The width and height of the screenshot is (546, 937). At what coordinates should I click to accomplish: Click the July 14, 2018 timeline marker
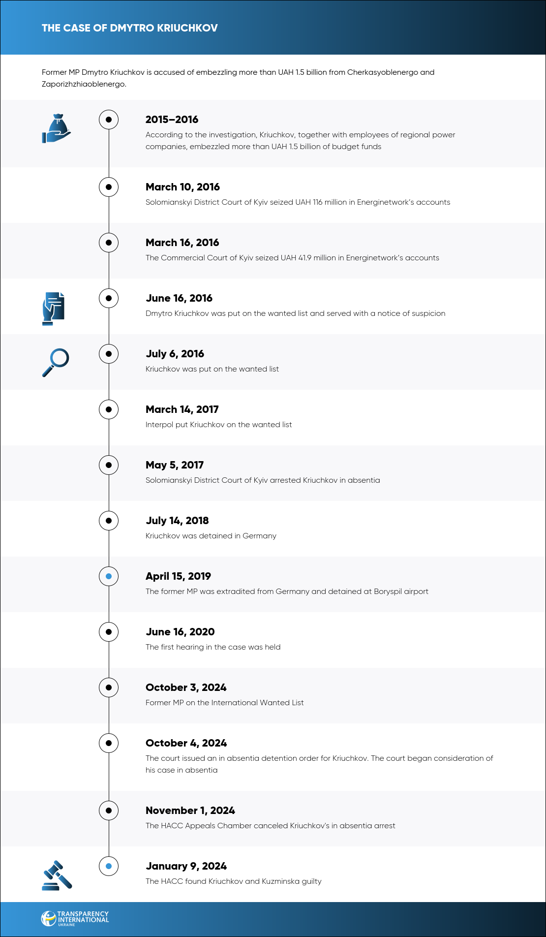tap(109, 521)
